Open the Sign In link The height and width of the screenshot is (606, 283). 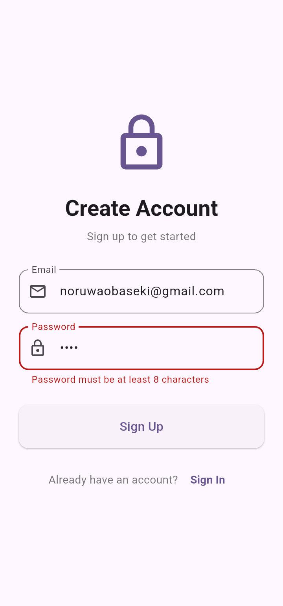pyautogui.click(x=208, y=480)
